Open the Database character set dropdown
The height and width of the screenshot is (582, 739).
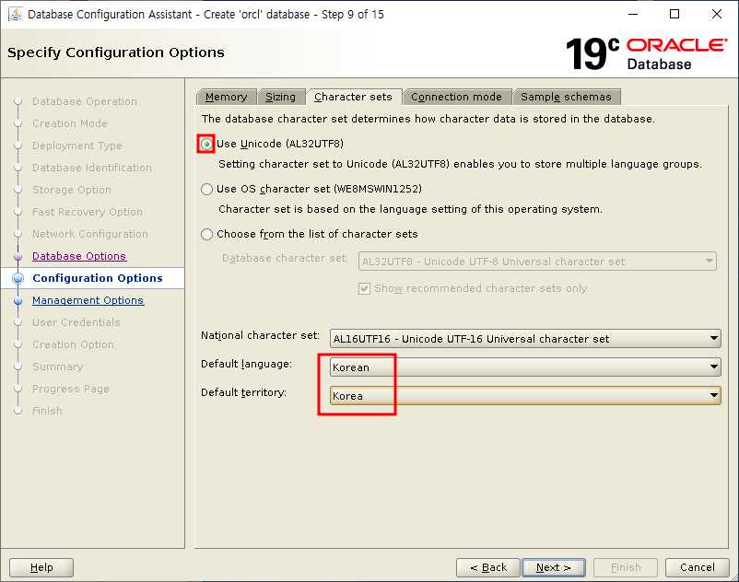point(537,262)
